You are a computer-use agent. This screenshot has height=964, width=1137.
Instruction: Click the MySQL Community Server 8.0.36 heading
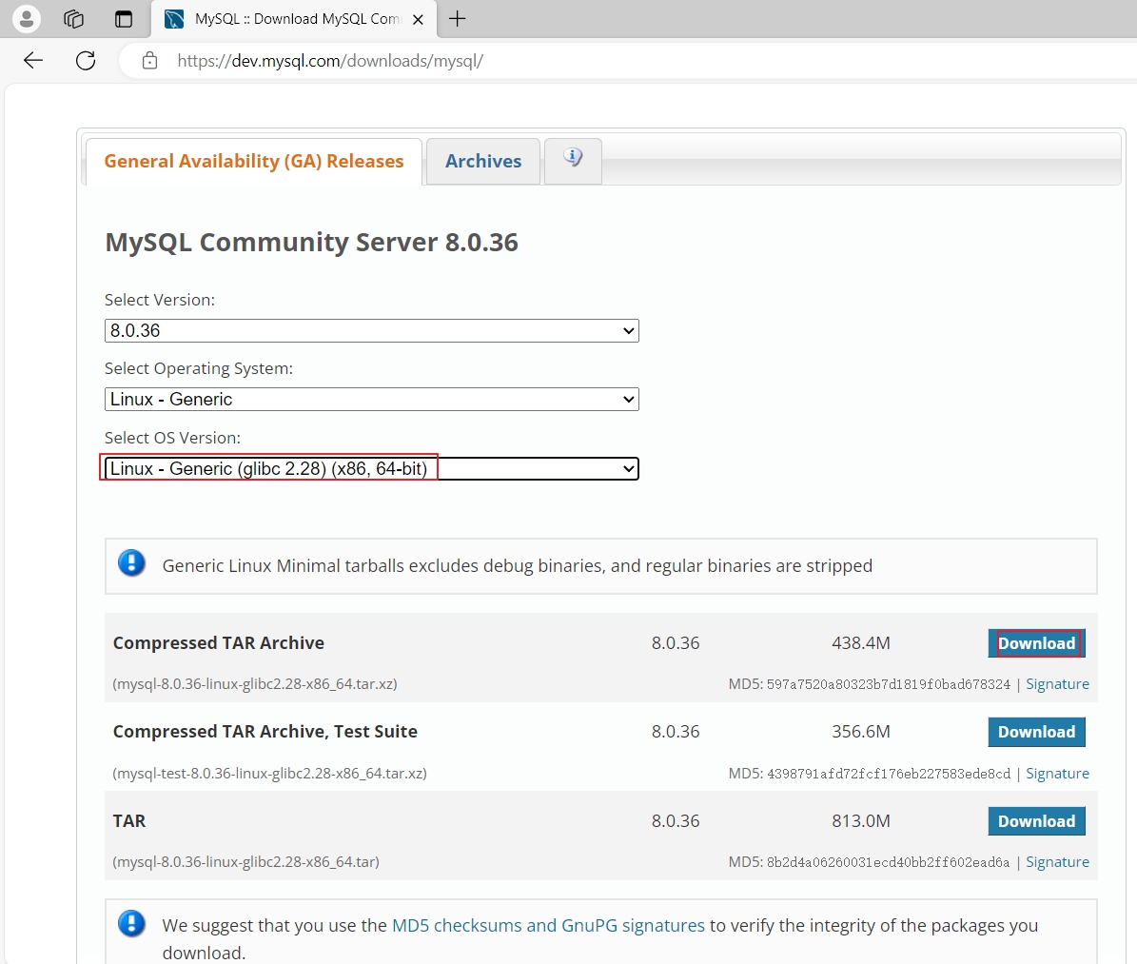pyautogui.click(x=312, y=243)
